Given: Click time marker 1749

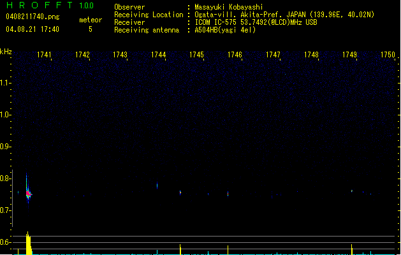Looking at the screenshot, I should [349, 55].
